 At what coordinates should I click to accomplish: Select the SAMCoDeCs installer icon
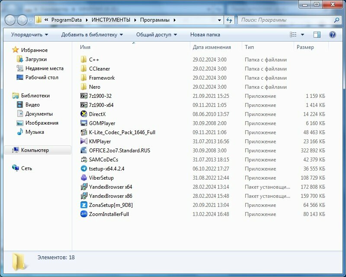point(83,159)
